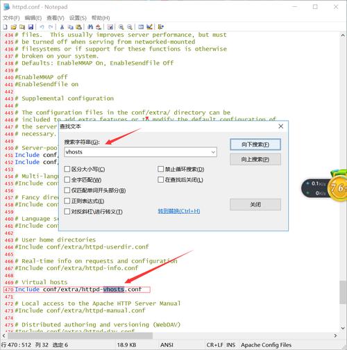Enable the 区分大小写 case-sensitive checkbox
This screenshot has width=347, height=350.
[67, 169]
